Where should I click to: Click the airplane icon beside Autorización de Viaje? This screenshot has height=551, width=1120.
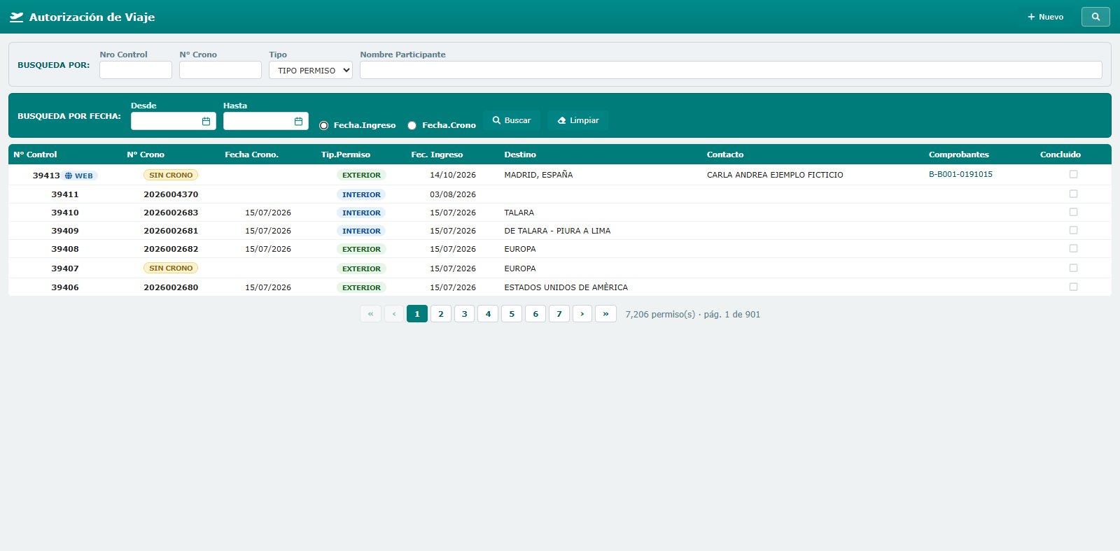pyautogui.click(x=17, y=17)
